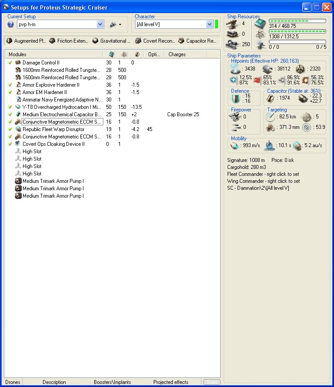
Task: Select the Covert Reconfiguration subsystem icon
Action: [x=138, y=41]
